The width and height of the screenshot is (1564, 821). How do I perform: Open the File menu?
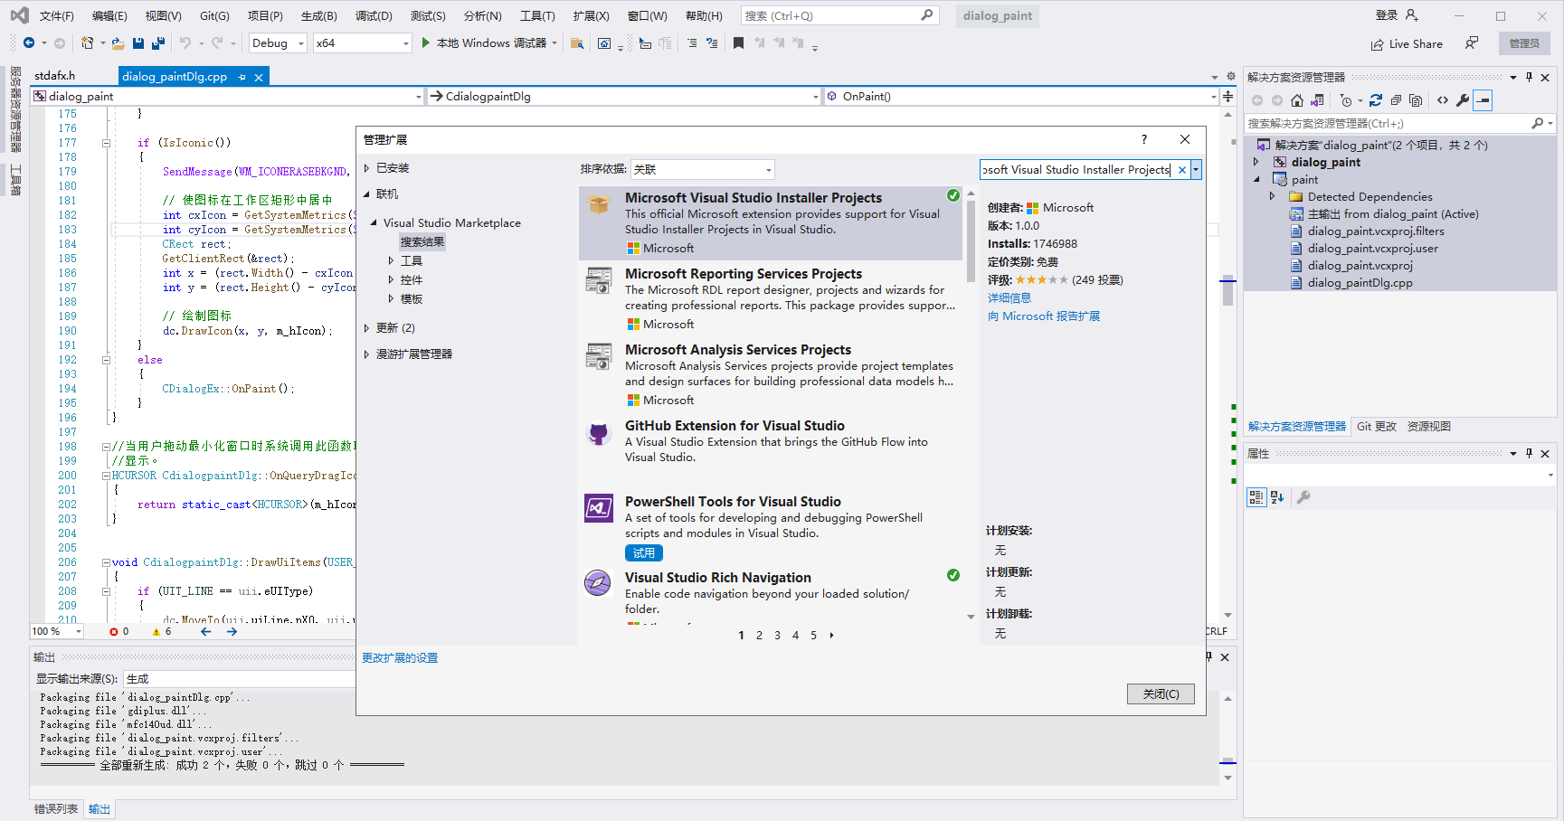pos(57,16)
